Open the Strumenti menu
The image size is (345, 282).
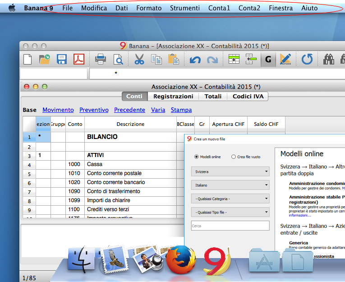click(x=185, y=8)
